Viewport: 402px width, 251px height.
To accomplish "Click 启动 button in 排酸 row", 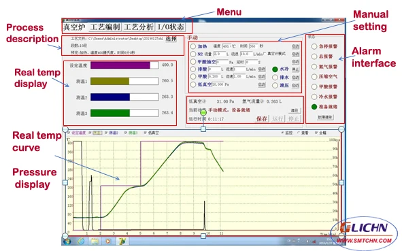I will 261,69.
